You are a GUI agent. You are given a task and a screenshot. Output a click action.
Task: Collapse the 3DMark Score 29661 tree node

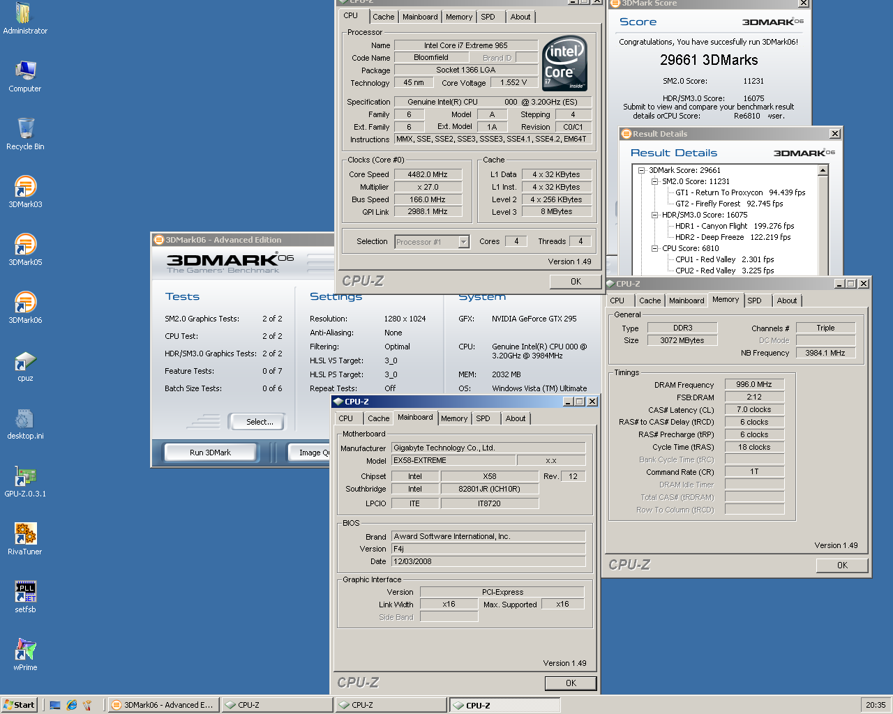coord(641,170)
